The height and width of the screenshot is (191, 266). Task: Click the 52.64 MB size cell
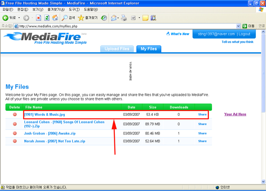tap(153, 141)
